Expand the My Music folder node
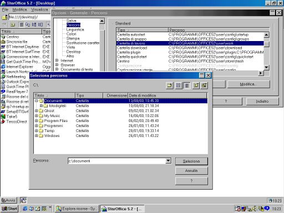The image size is (284, 213). [37, 116]
